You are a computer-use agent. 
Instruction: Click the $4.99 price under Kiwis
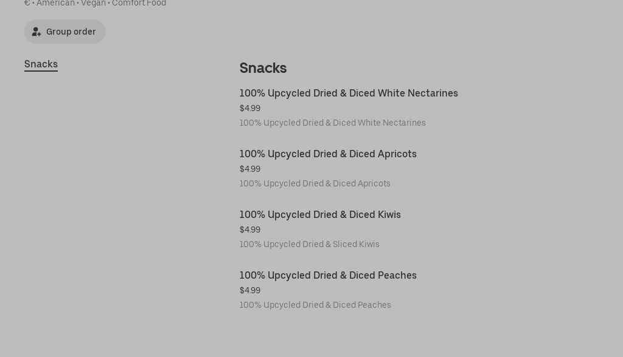click(249, 229)
